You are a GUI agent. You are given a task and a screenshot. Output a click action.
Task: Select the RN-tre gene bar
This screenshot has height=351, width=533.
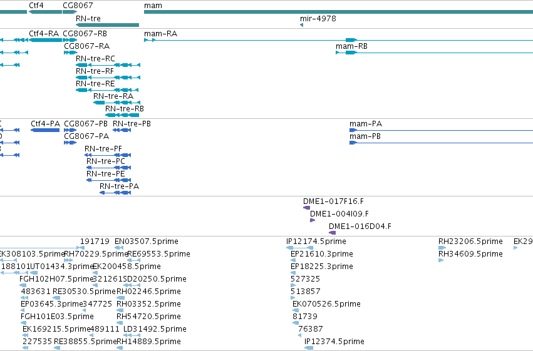[x=108, y=25]
